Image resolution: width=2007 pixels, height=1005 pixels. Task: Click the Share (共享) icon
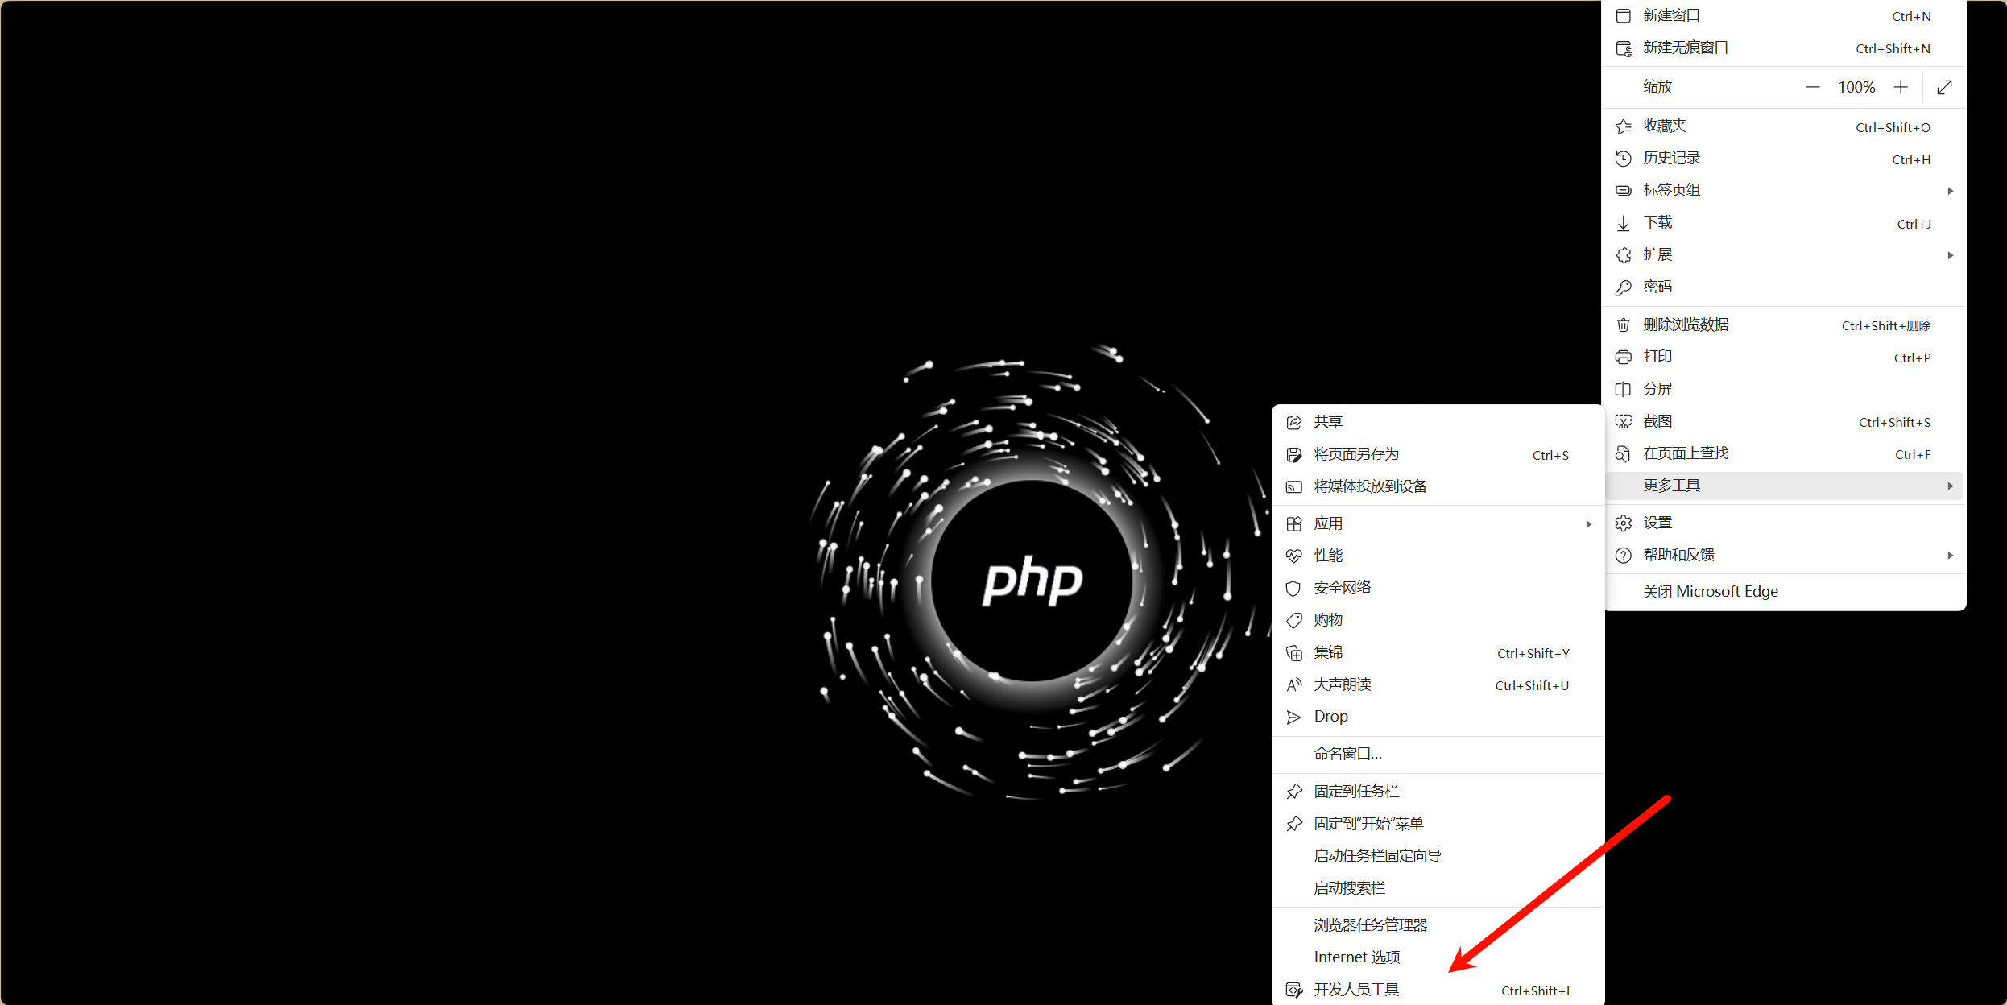pos(1294,422)
